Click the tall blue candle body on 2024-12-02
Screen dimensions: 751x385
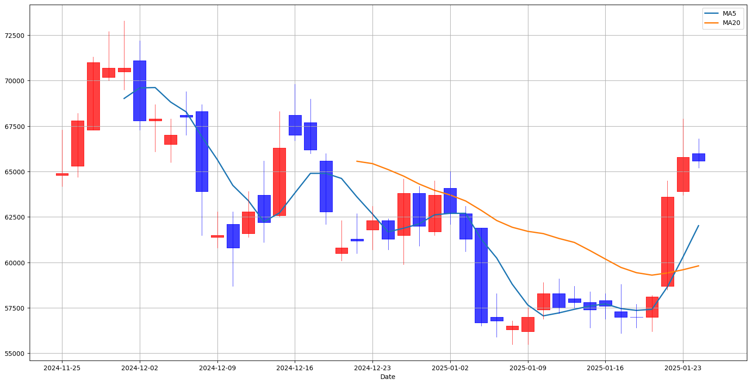[140, 91]
